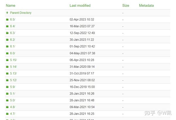Open the 6.2/ directory link
This screenshot has height=120, width=176.
[x=13, y=40]
